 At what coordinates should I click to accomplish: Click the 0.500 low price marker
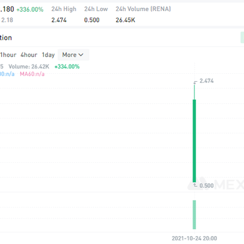click(206, 185)
